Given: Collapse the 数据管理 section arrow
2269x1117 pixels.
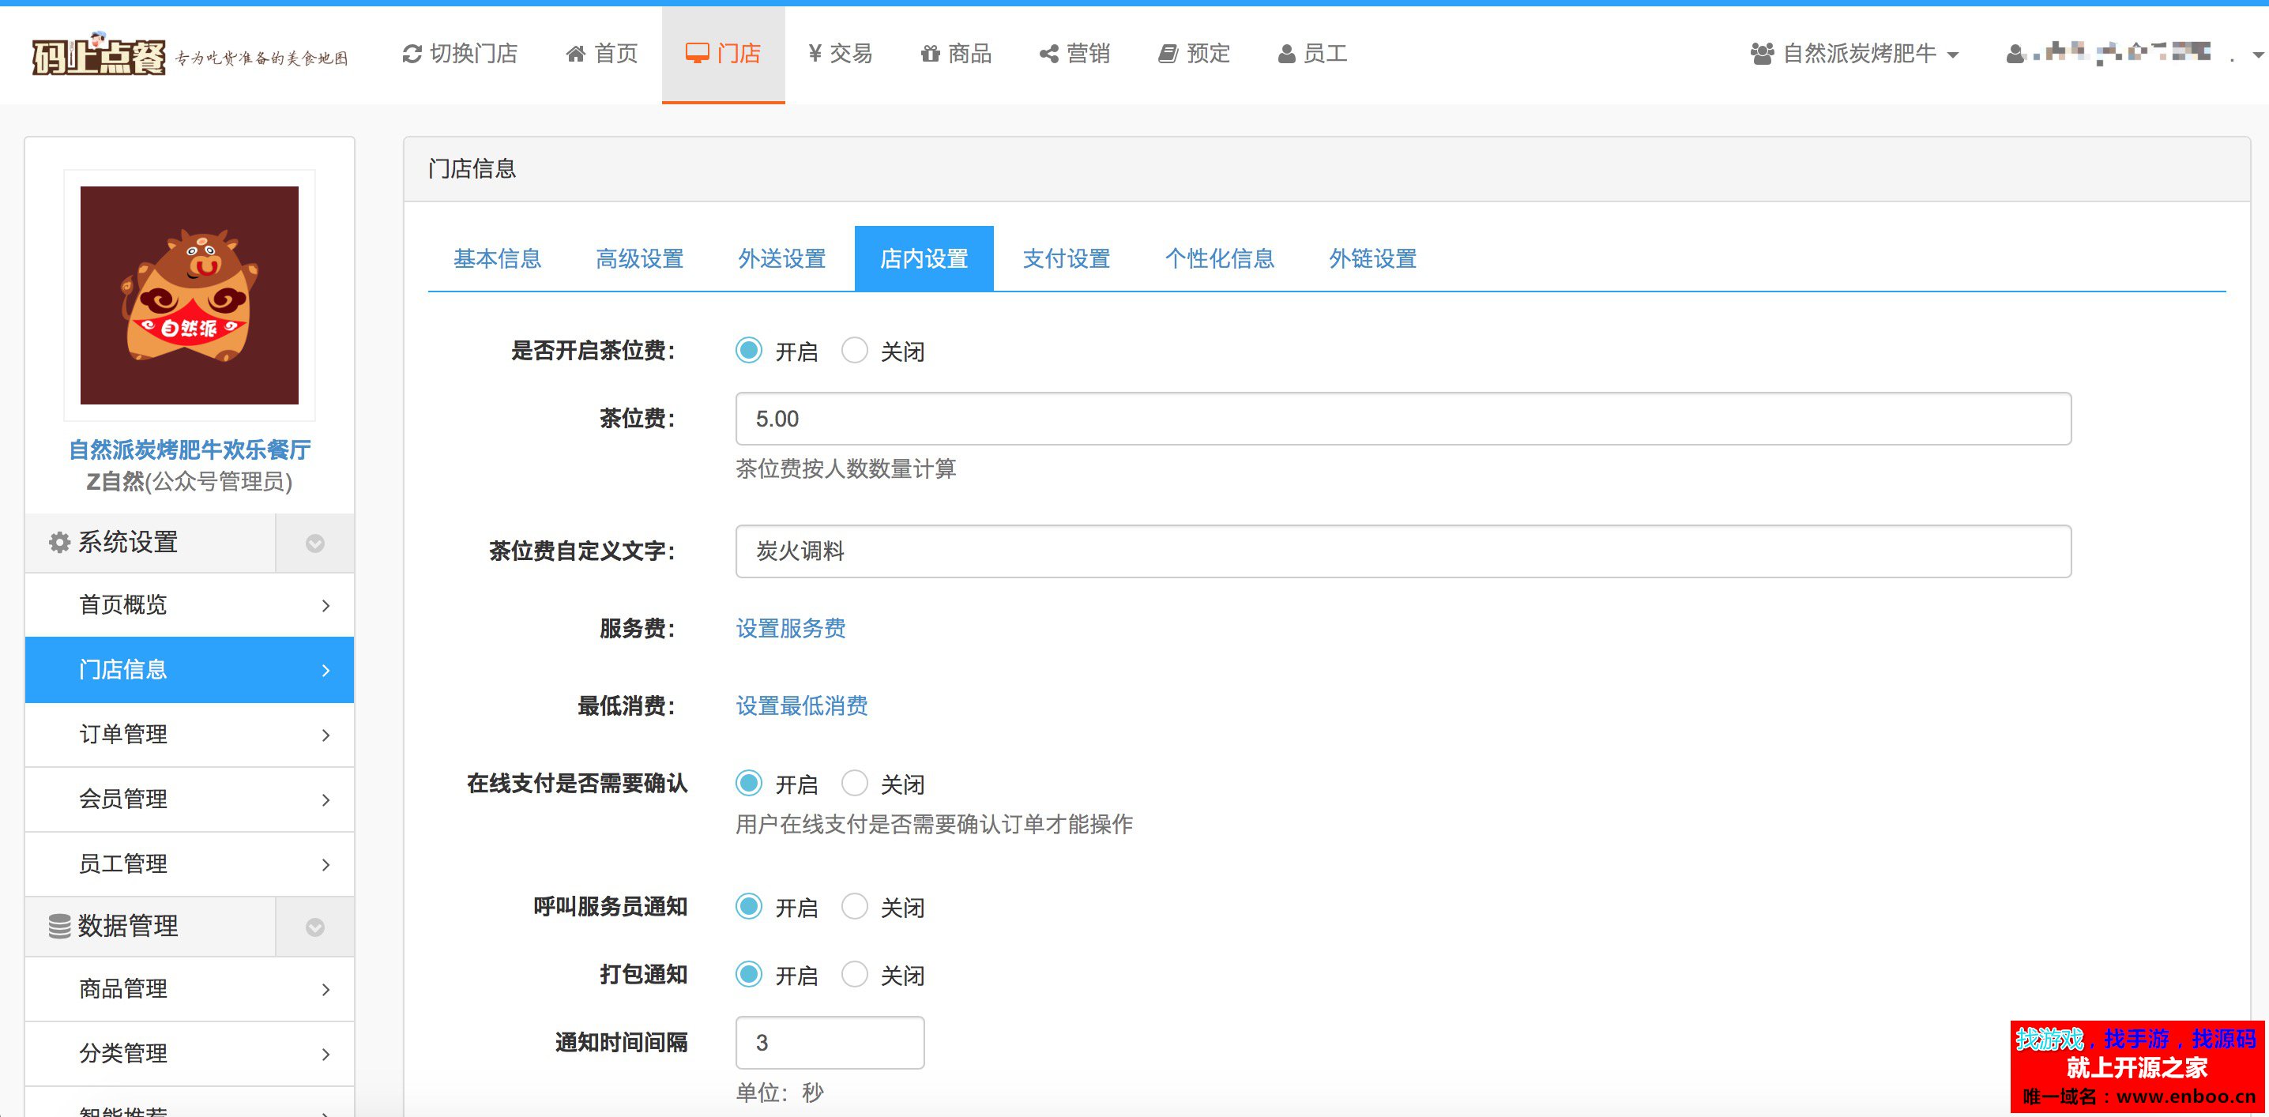Looking at the screenshot, I should coord(314,927).
